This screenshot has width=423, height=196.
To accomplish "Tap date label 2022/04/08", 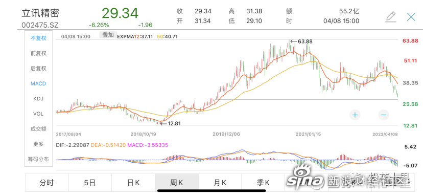I will (x=385, y=134).
